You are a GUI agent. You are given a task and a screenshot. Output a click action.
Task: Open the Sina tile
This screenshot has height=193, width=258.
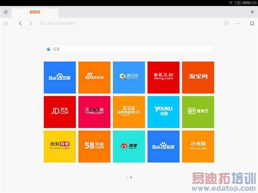tap(94, 78)
